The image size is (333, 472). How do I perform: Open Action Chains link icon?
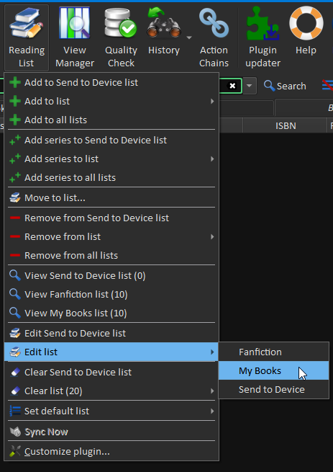pos(214,24)
